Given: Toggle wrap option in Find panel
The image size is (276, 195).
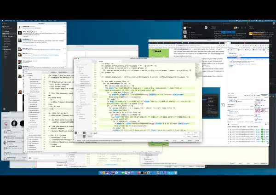Looking at the screenshot, I should (x=84, y=133).
